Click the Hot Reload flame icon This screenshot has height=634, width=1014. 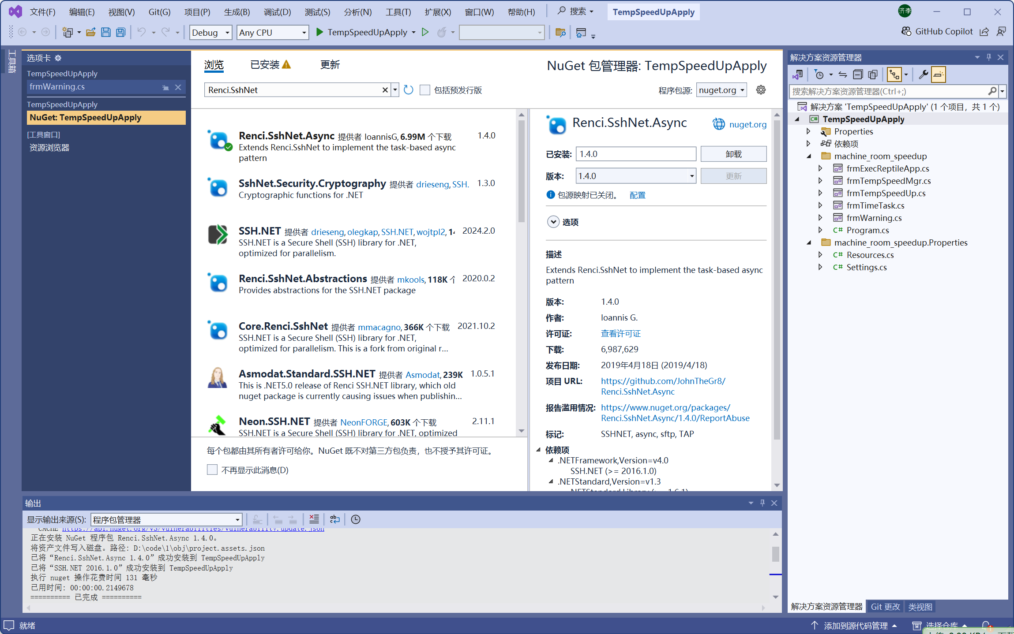tap(442, 32)
